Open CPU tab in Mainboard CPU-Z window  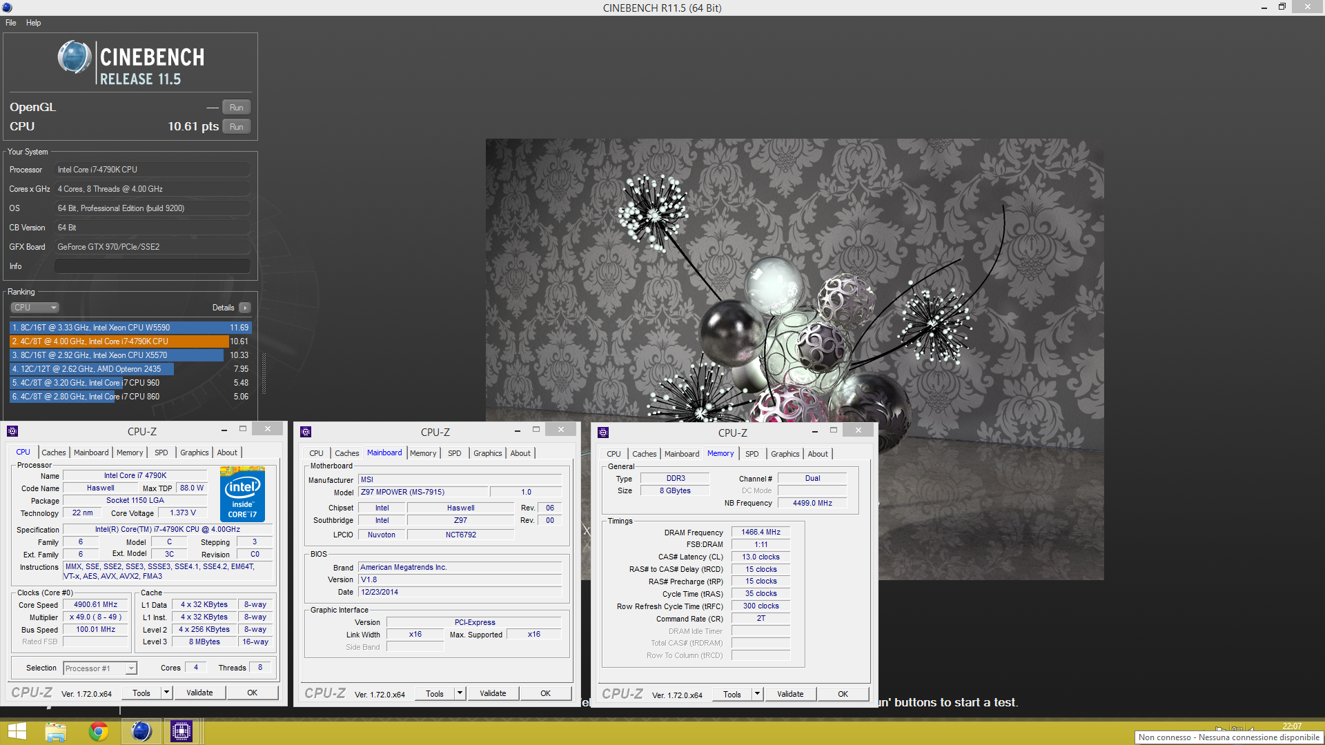316,453
